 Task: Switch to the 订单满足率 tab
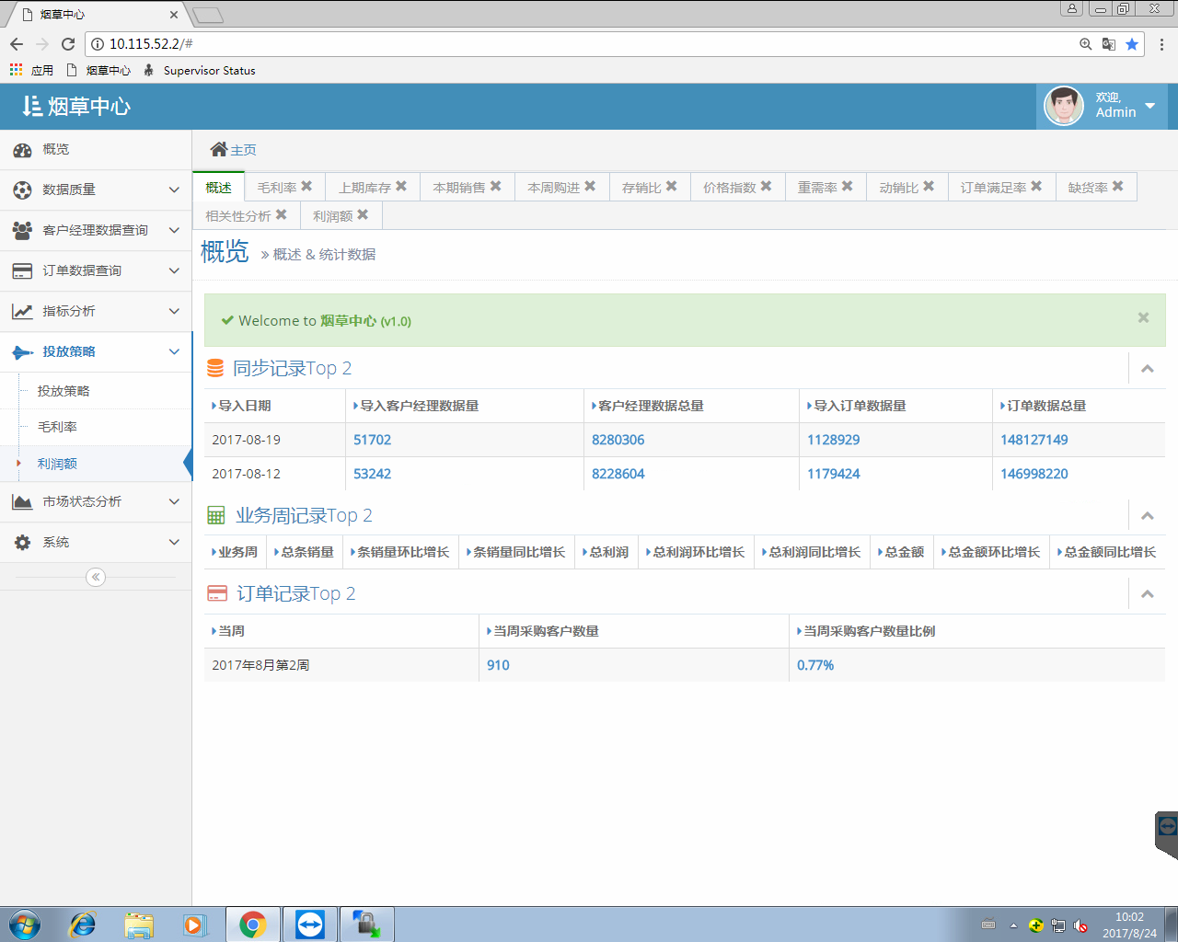(993, 188)
